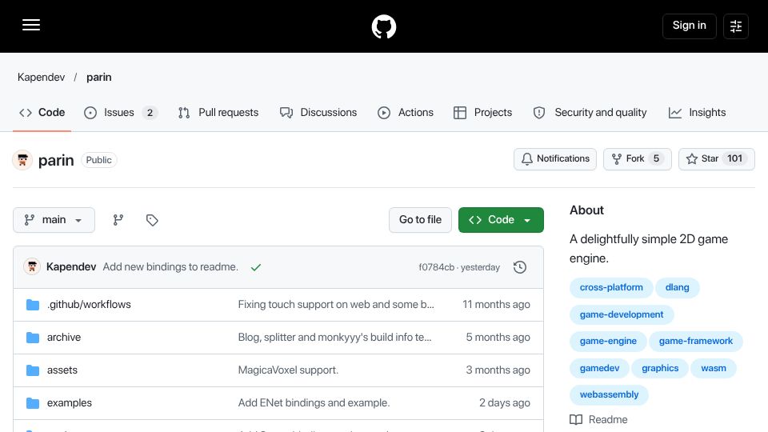Screen dimensions: 768x432
Task: Open commit 'Add ENet bindings and example.'
Action: pos(314,403)
